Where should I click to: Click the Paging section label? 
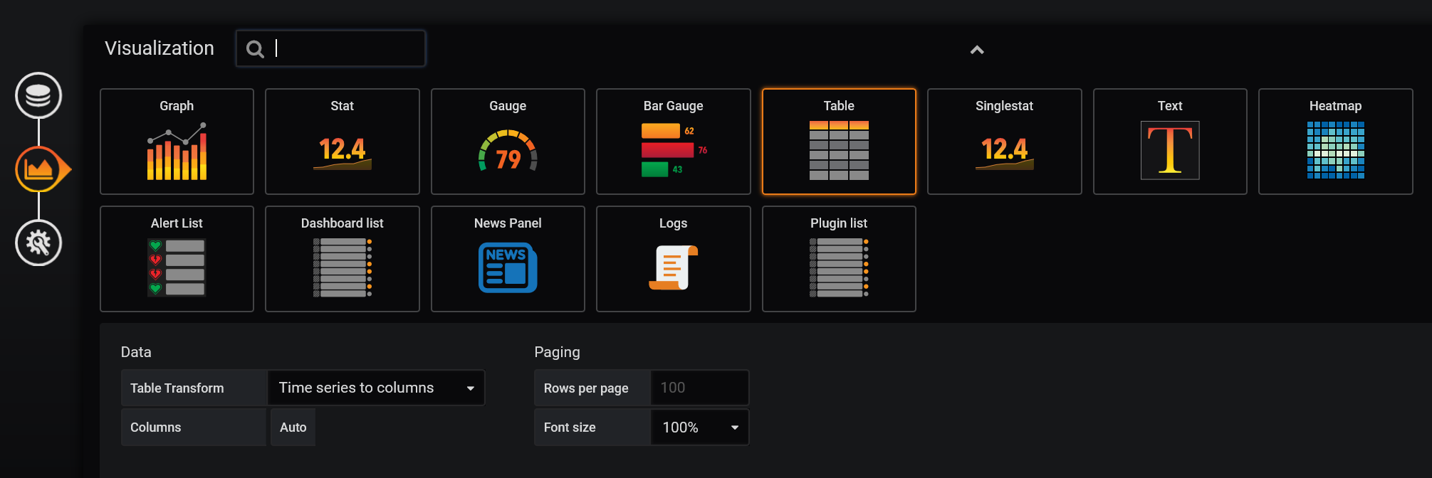click(558, 352)
